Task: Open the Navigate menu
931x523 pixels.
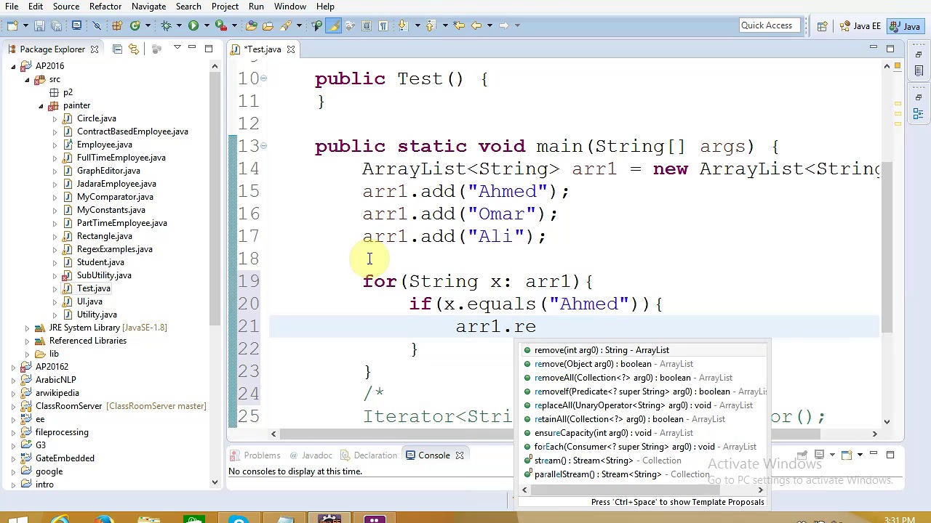Action: pyautogui.click(x=148, y=7)
